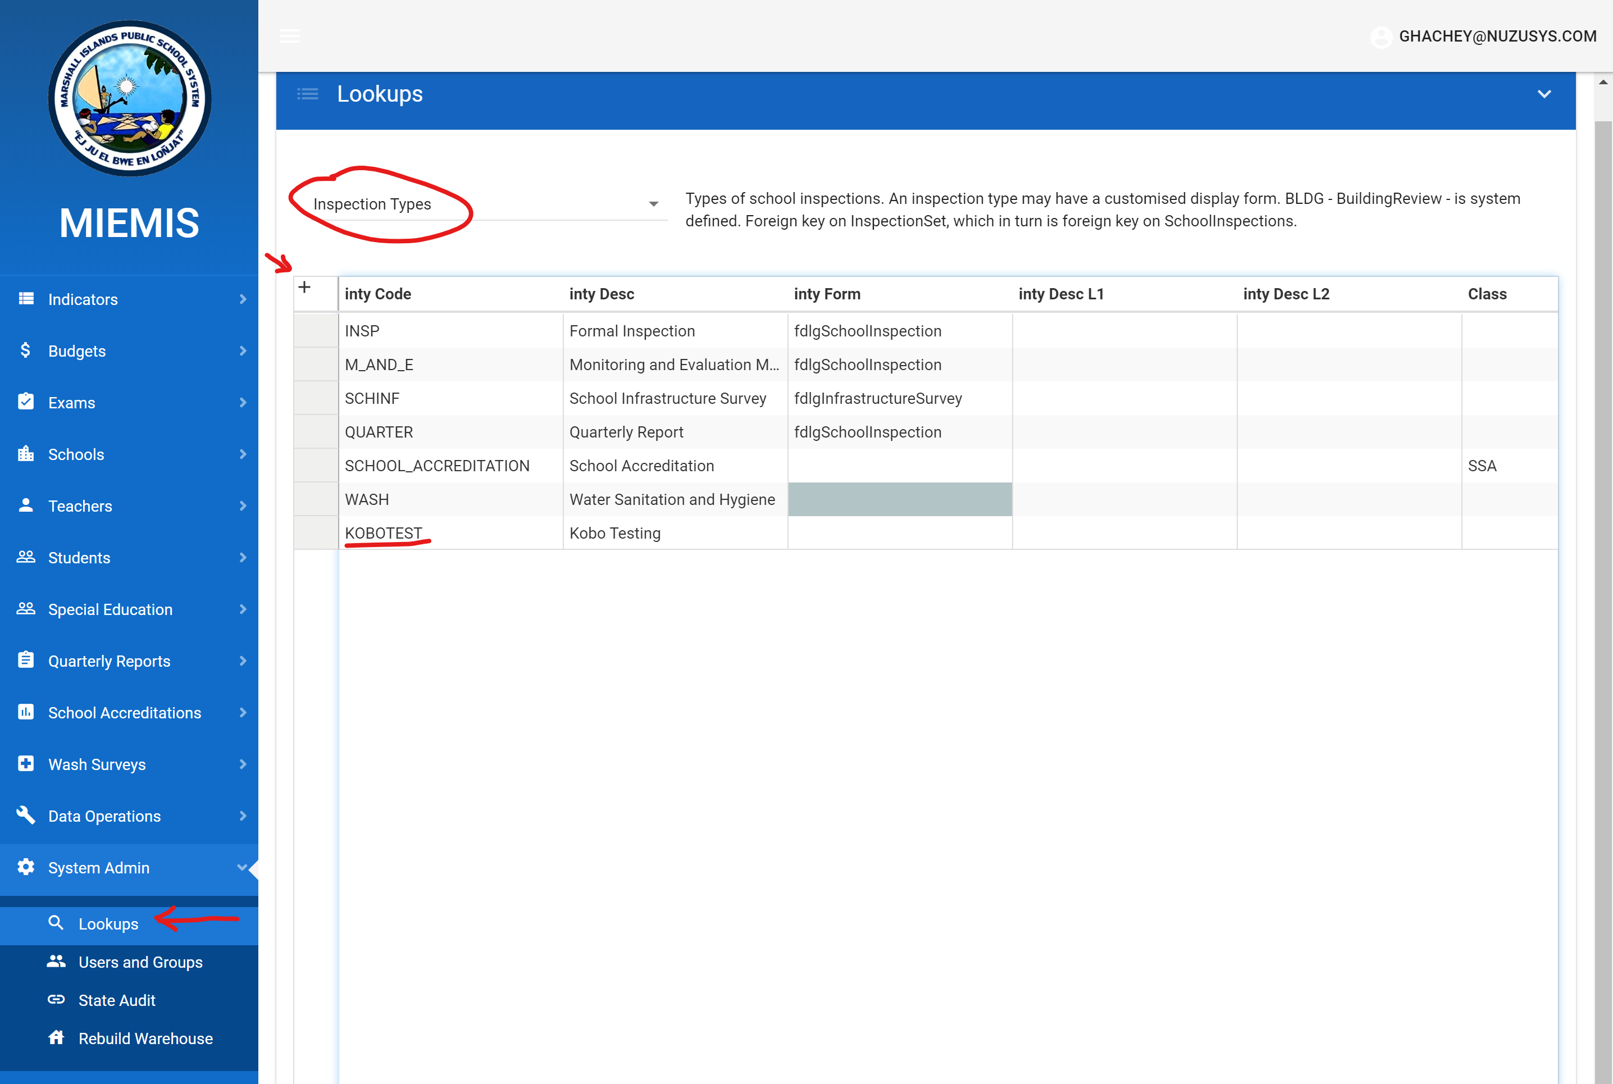
Task: Click the hamburger menu icon in top bar
Action: click(290, 36)
